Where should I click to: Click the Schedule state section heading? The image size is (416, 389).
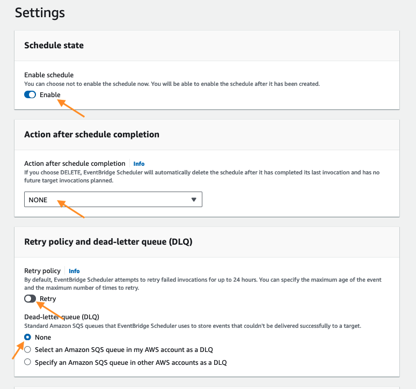54,46
